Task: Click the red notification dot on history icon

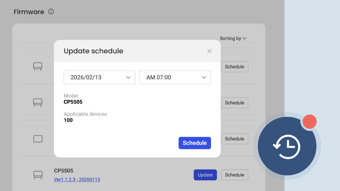Action: (309, 121)
